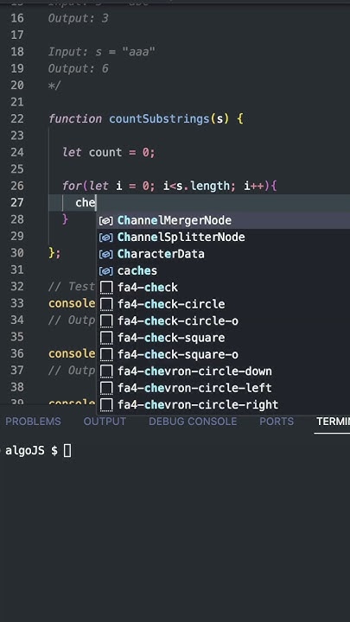Open the DEBUG CONSOLE tab
Viewport: 350px width, 622px height.
pyautogui.click(x=193, y=422)
